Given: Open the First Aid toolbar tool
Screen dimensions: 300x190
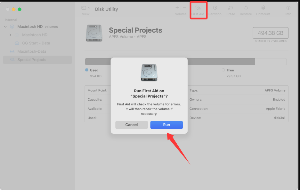Looking at the screenshot, I should 198,10.
